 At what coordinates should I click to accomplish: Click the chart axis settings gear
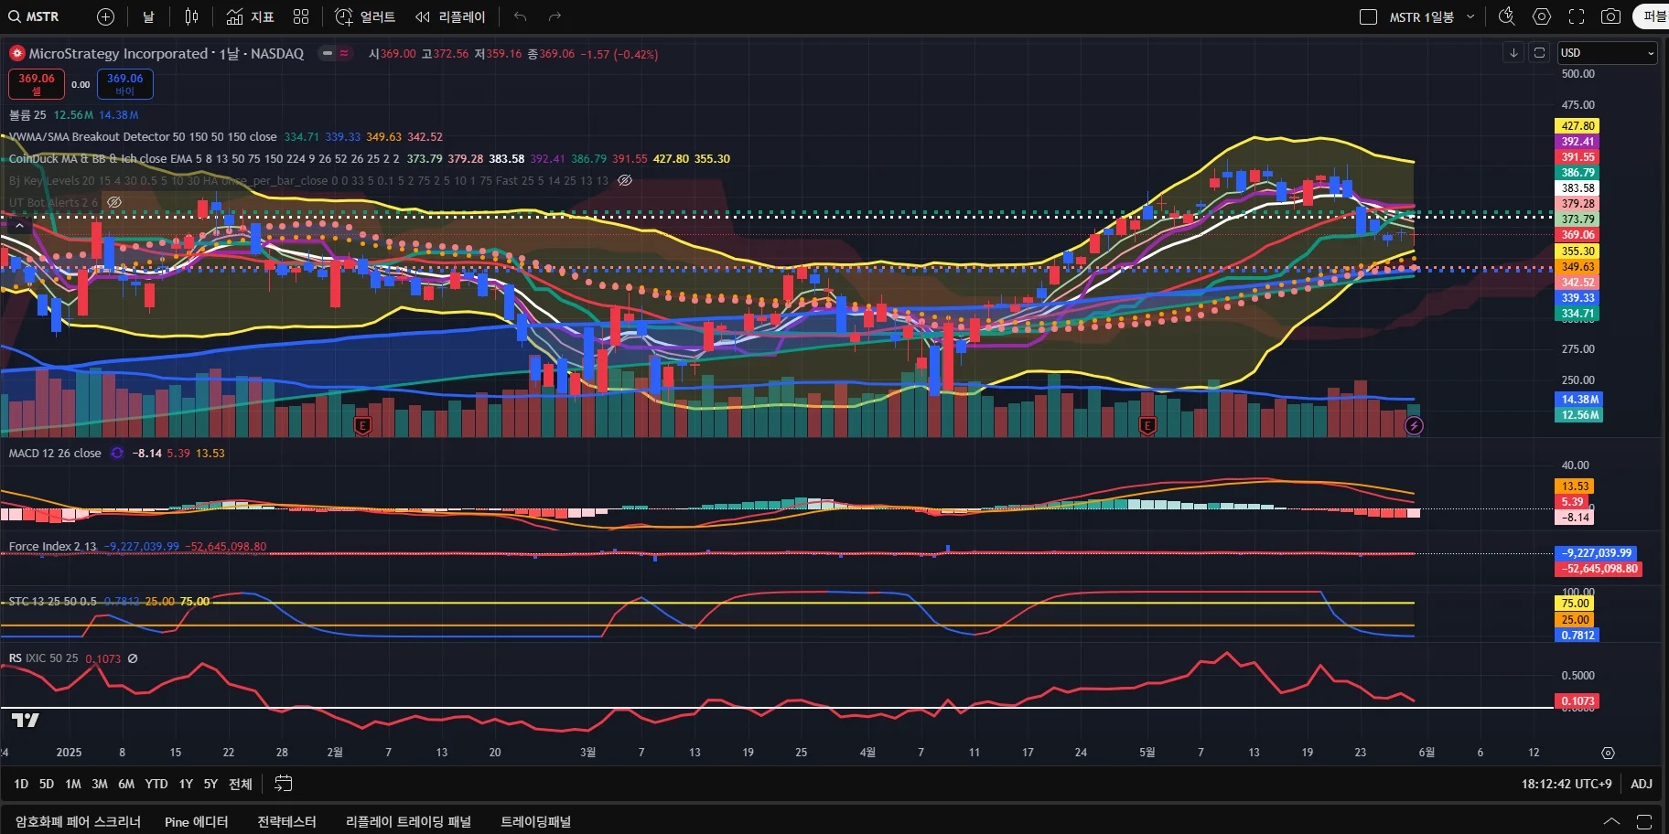[1608, 753]
